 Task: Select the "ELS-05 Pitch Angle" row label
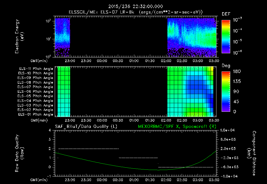coord(35,96)
